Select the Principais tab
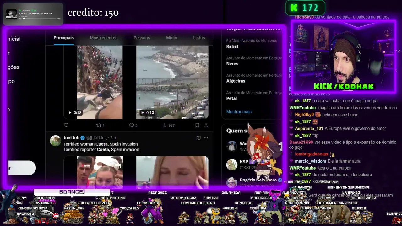This screenshot has height=226, width=402. 63,38
